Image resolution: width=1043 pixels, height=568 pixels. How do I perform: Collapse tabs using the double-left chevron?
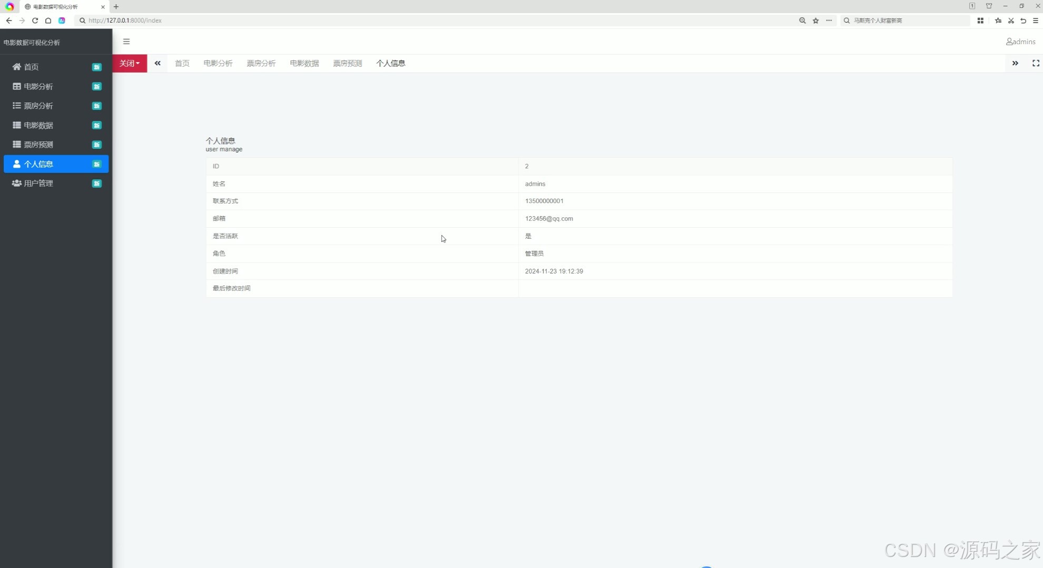coord(157,63)
